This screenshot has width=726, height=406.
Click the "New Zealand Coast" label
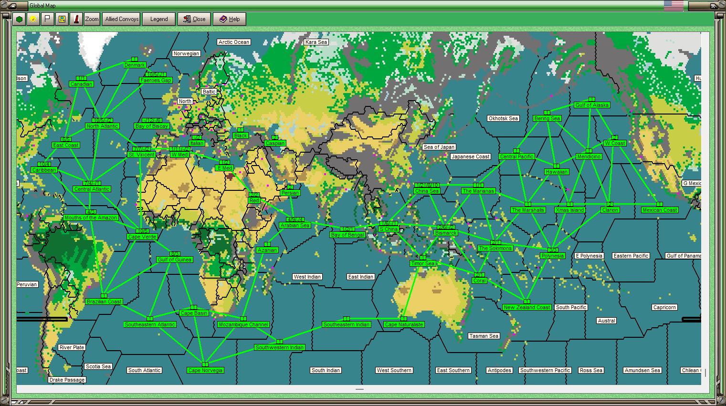point(527,307)
